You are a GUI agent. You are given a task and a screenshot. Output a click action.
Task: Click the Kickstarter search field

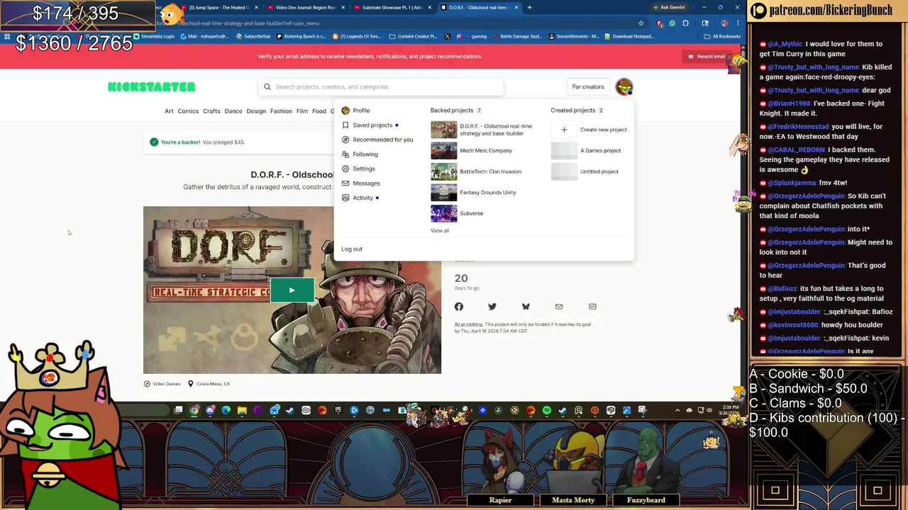pyautogui.click(x=381, y=87)
